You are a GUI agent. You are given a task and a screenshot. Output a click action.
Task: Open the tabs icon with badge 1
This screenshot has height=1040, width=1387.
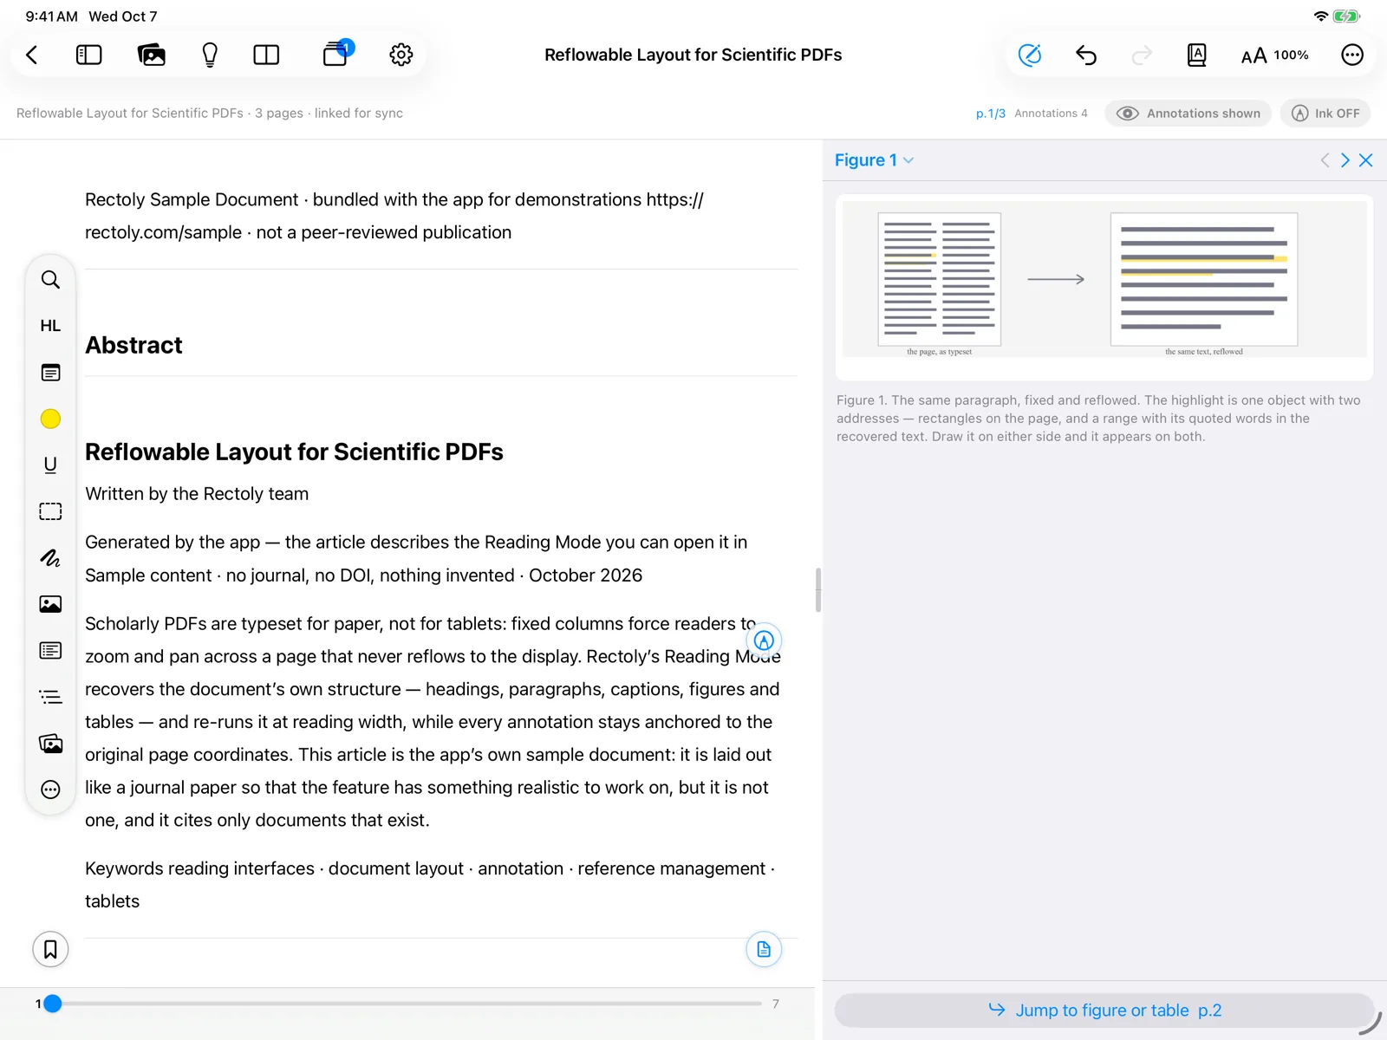[x=337, y=54]
